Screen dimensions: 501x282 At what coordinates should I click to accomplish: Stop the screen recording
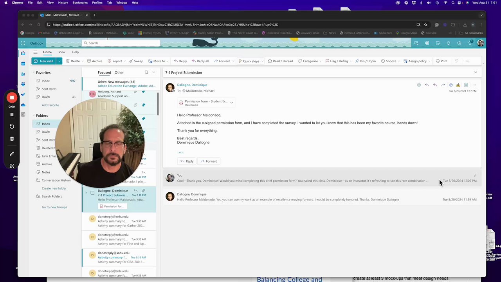point(12,98)
